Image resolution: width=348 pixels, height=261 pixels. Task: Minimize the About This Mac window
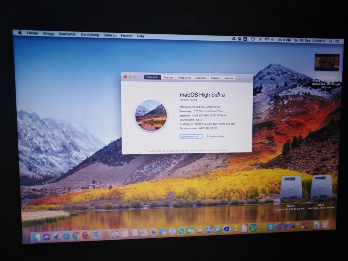tap(130, 77)
